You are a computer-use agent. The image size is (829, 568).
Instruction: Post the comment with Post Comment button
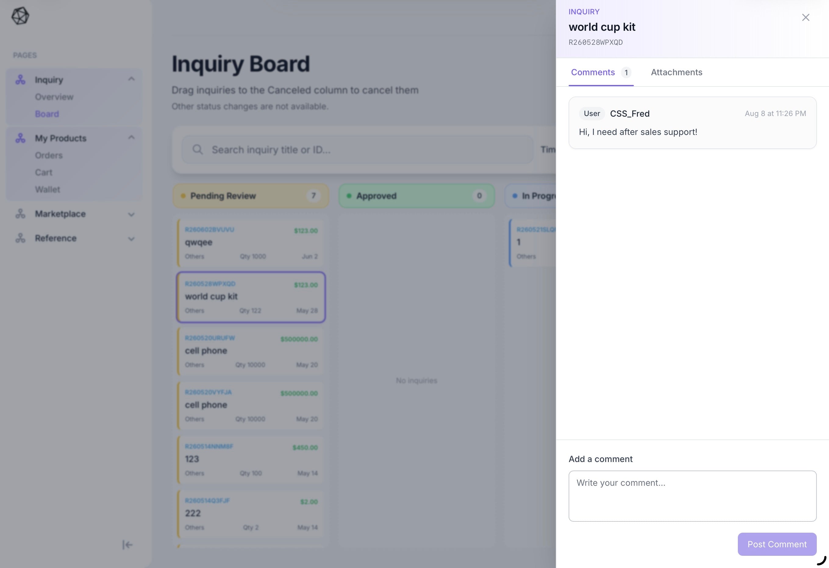click(777, 544)
